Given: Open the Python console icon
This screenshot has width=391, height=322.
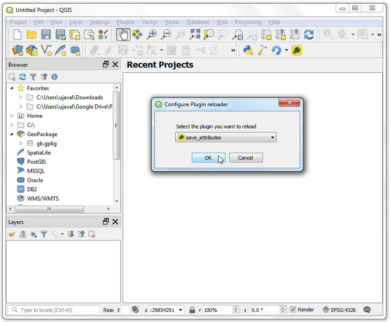Looking at the screenshot, I should [x=248, y=50].
